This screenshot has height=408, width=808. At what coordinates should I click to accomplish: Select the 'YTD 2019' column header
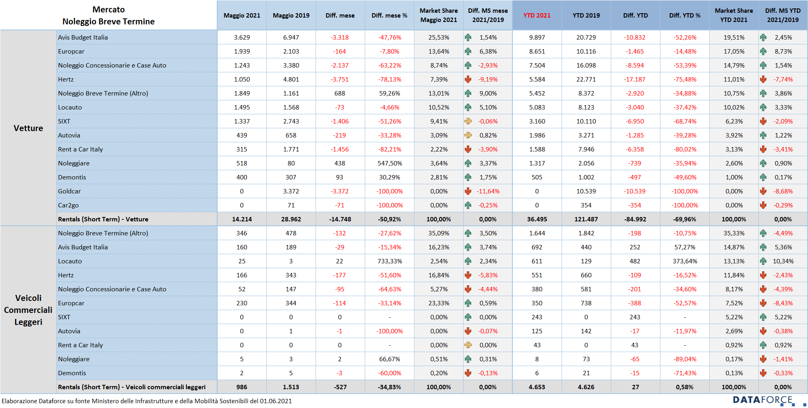[586, 16]
